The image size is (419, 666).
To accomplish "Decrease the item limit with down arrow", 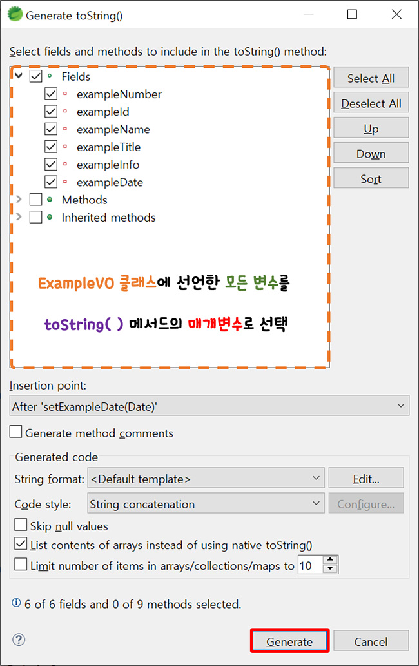I will coord(331,569).
